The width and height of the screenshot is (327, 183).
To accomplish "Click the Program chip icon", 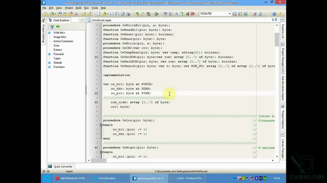I will click(x=156, y=14).
